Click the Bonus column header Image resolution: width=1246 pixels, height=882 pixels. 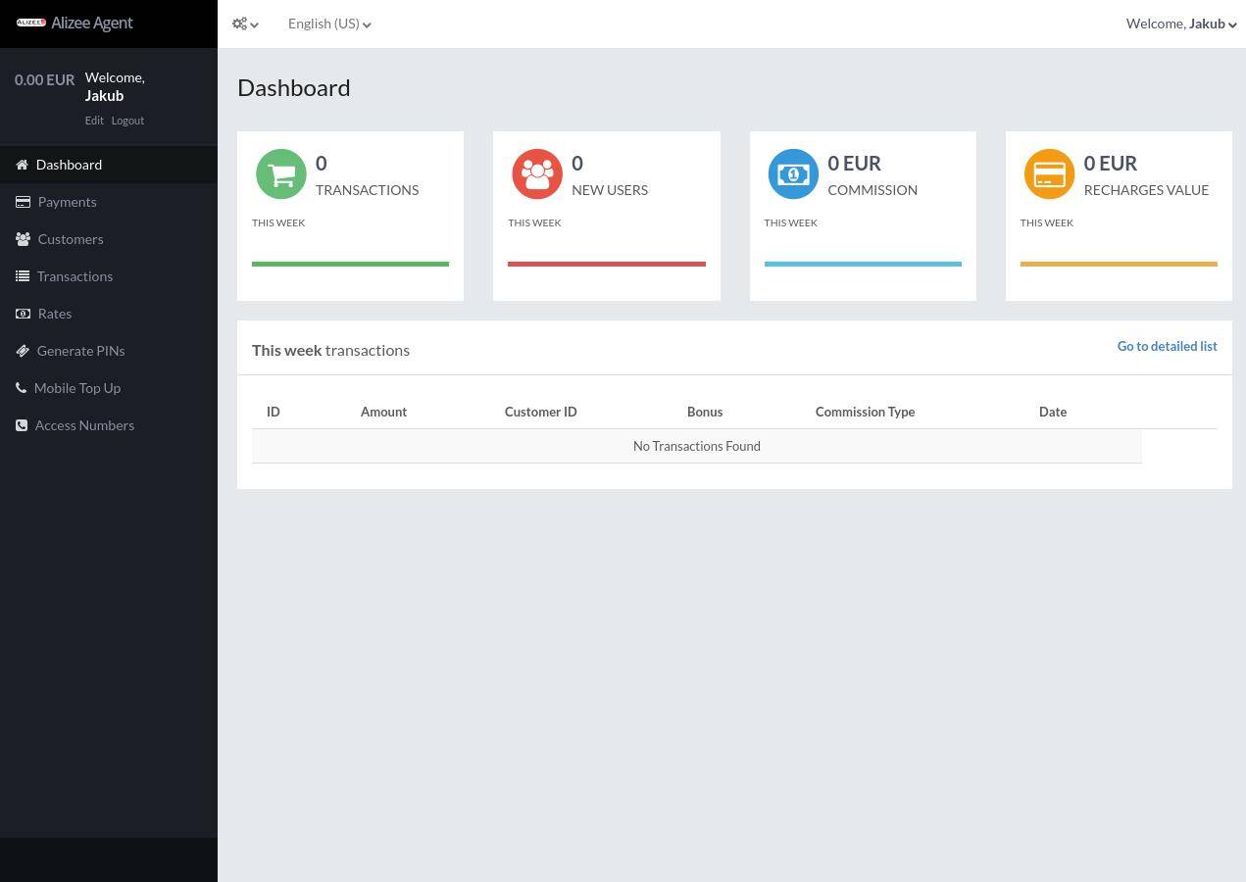[x=705, y=412]
